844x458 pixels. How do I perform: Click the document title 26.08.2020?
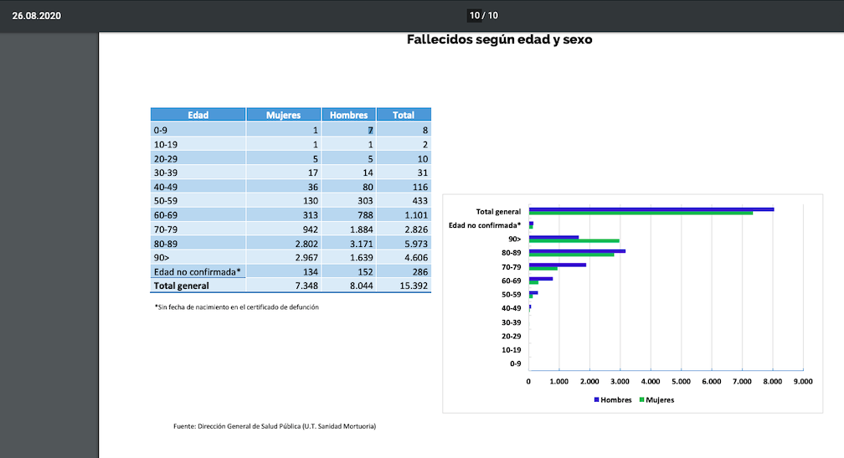[36, 16]
